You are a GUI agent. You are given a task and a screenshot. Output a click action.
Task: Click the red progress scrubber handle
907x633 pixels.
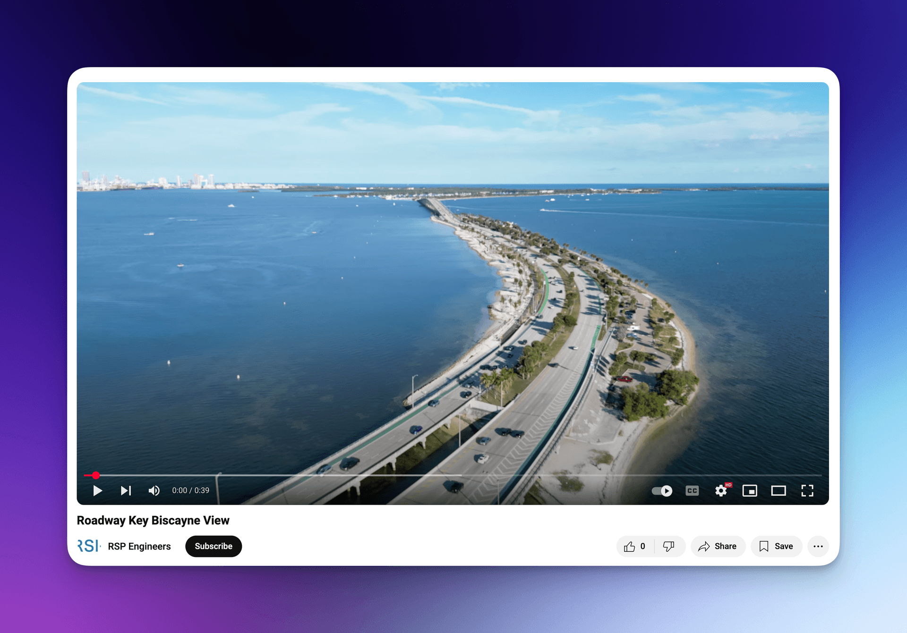(x=96, y=475)
